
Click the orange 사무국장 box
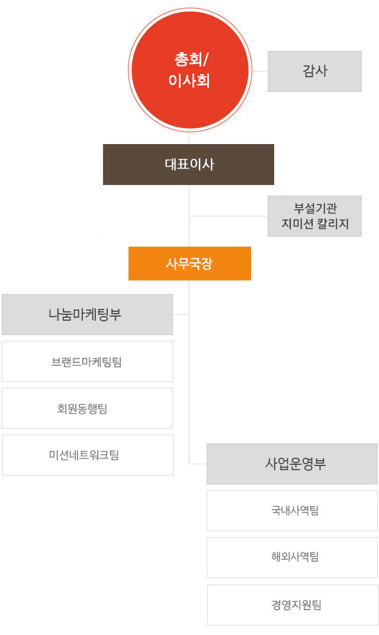click(x=189, y=263)
